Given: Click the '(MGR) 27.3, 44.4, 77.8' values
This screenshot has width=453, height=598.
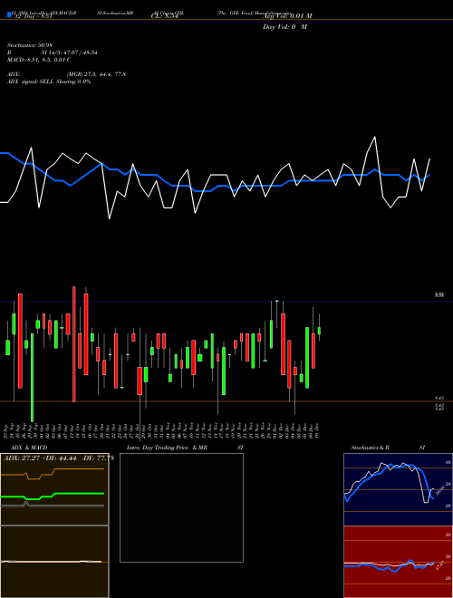Looking at the screenshot, I should [96, 74].
